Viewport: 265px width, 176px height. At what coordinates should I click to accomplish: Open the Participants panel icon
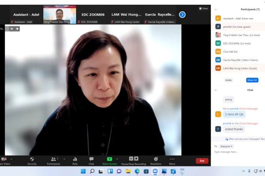[53, 159]
